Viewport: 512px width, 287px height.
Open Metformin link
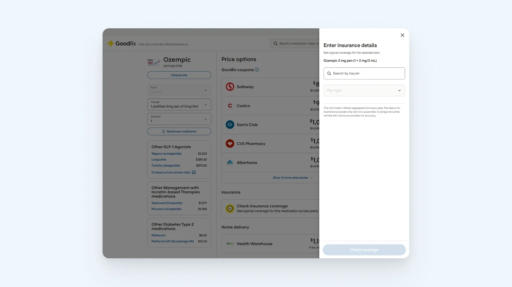pyautogui.click(x=158, y=235)
